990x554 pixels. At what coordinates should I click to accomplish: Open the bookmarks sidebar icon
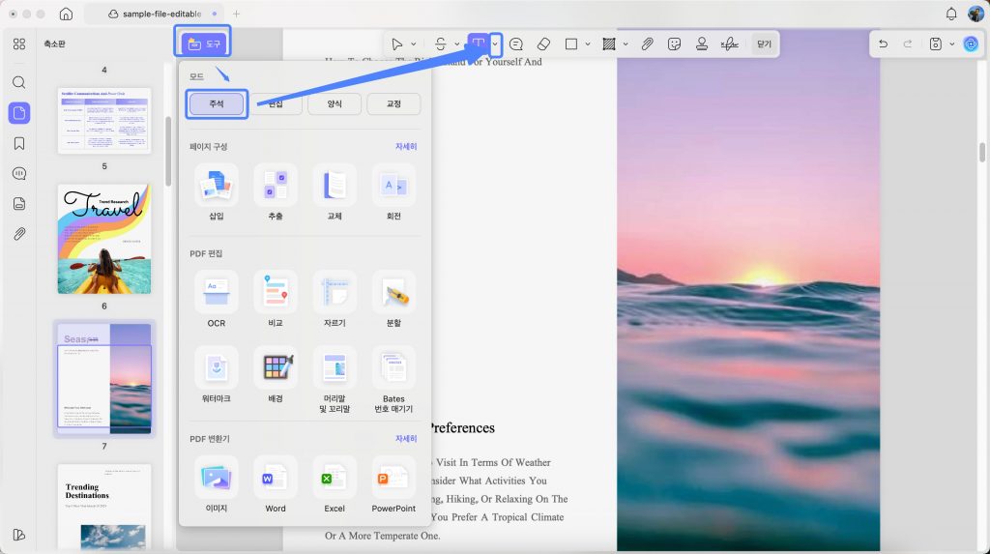19,143
